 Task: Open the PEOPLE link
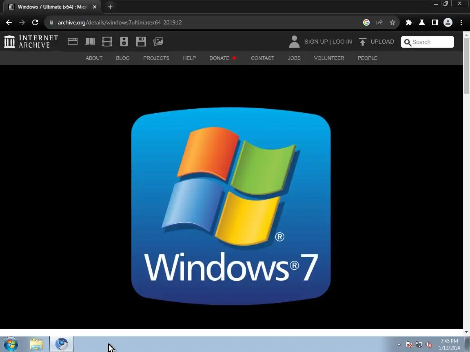[x=367, y=58]
